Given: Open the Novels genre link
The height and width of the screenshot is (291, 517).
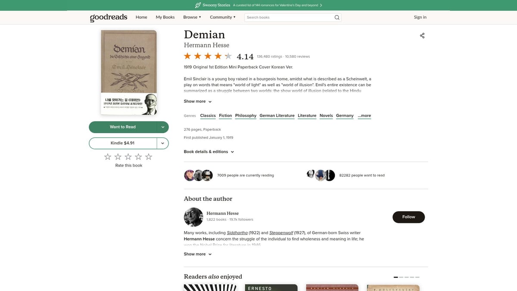Looking at the screenshot, I should tap(326, 116).
